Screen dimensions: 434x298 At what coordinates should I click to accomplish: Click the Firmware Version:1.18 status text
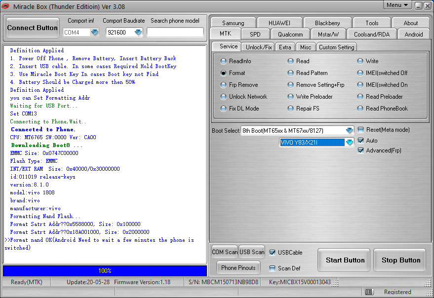[x=142, y=282]
